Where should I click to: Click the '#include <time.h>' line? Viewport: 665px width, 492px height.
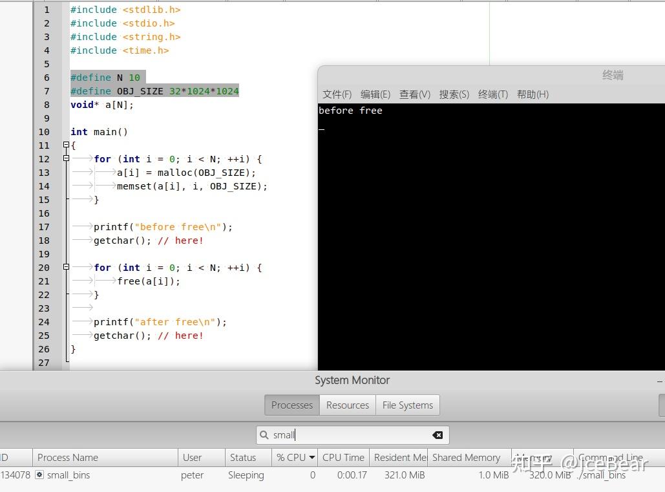coord(120,50)
